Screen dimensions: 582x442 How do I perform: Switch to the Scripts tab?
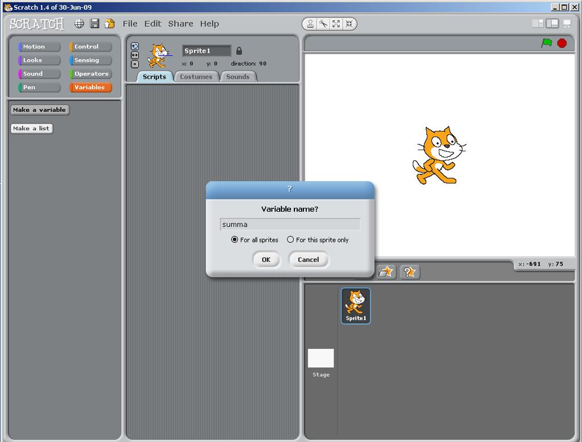click(155, 77)
